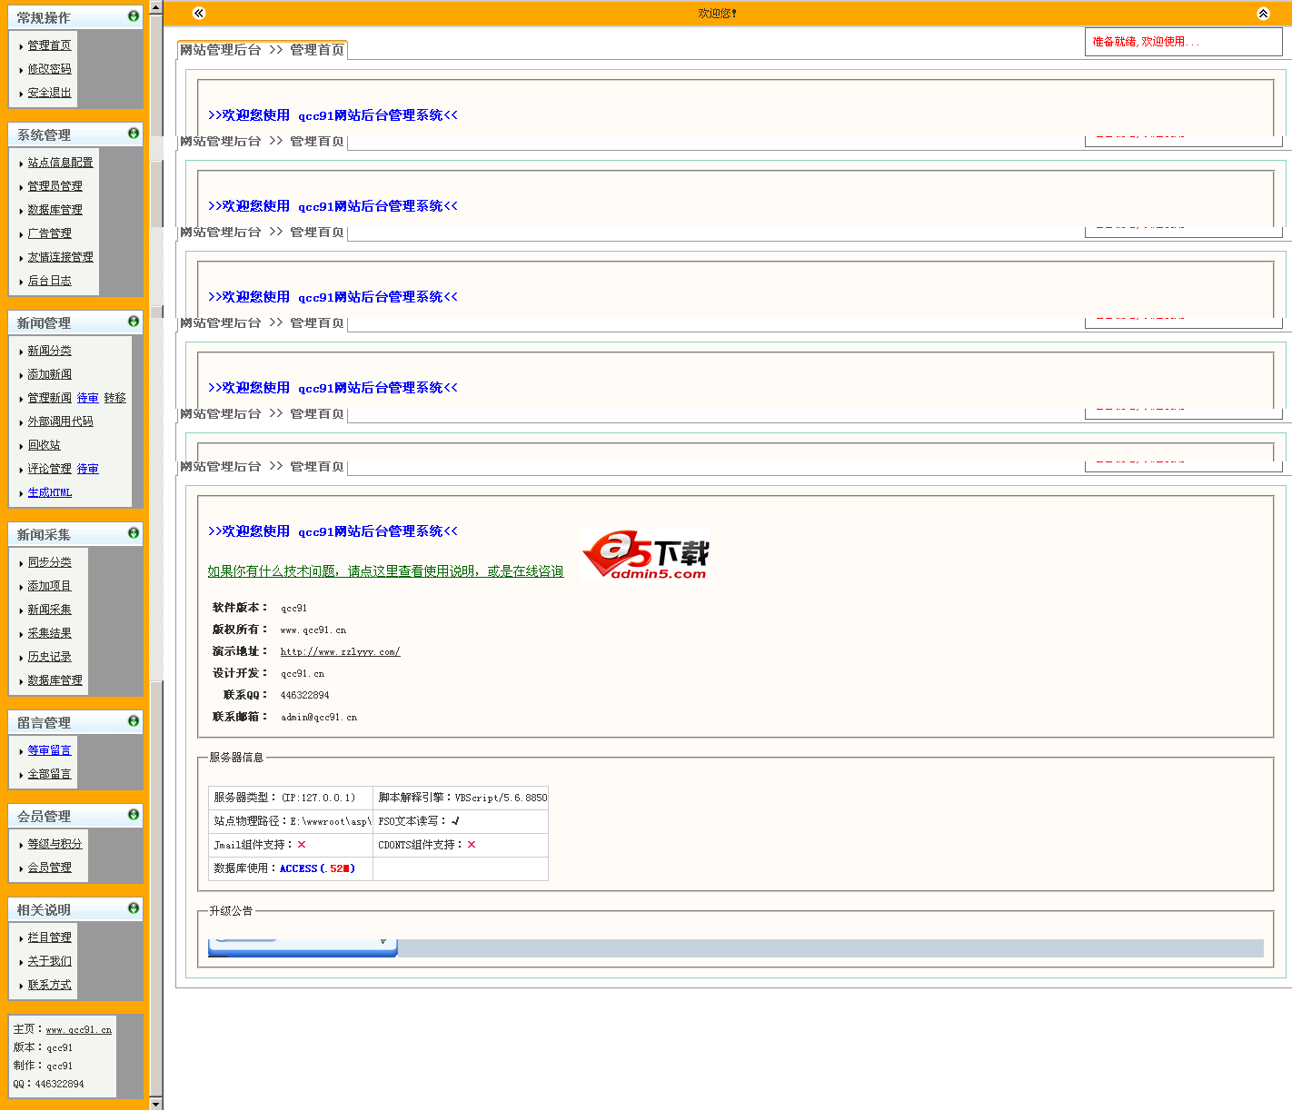Screen dimensions: 1292x1111
Task: Open 数据库管理 under 系统管理
Action: click(55, 210)
